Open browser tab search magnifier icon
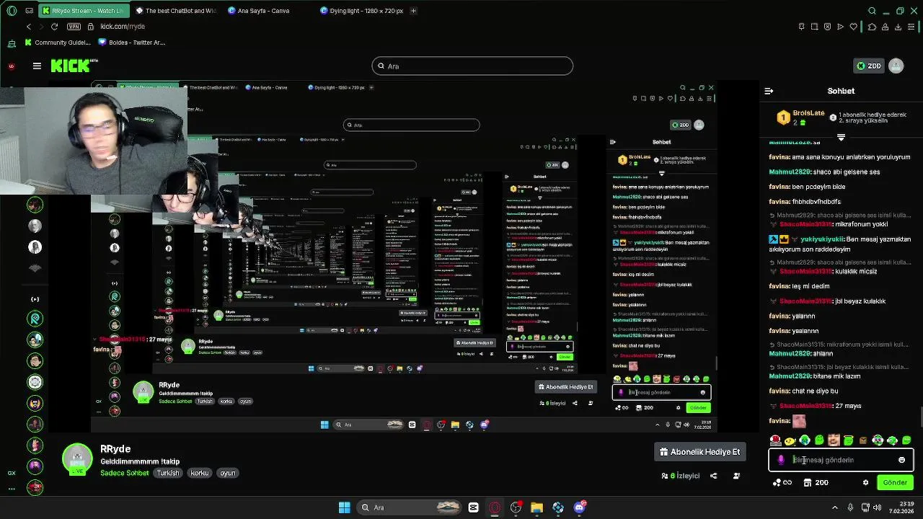The height and width of the screenshot is (519, 923). pyautogui.click(x=872, y=11)
